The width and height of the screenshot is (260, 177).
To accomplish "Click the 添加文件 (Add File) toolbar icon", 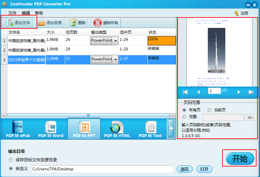I will tap(10, 23).
